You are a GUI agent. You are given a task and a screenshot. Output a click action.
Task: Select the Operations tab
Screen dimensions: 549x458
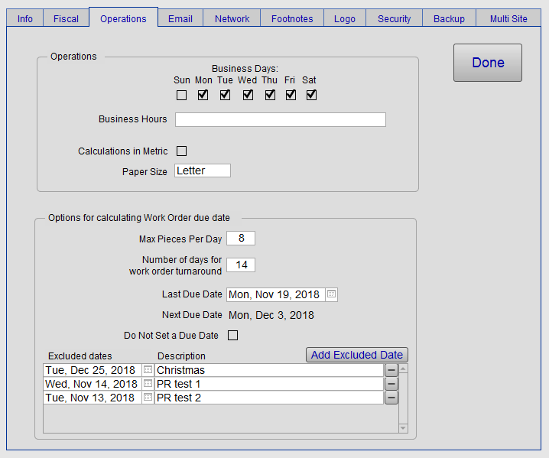(123, 18)
